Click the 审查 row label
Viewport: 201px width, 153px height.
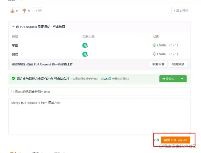click(15, 45)
